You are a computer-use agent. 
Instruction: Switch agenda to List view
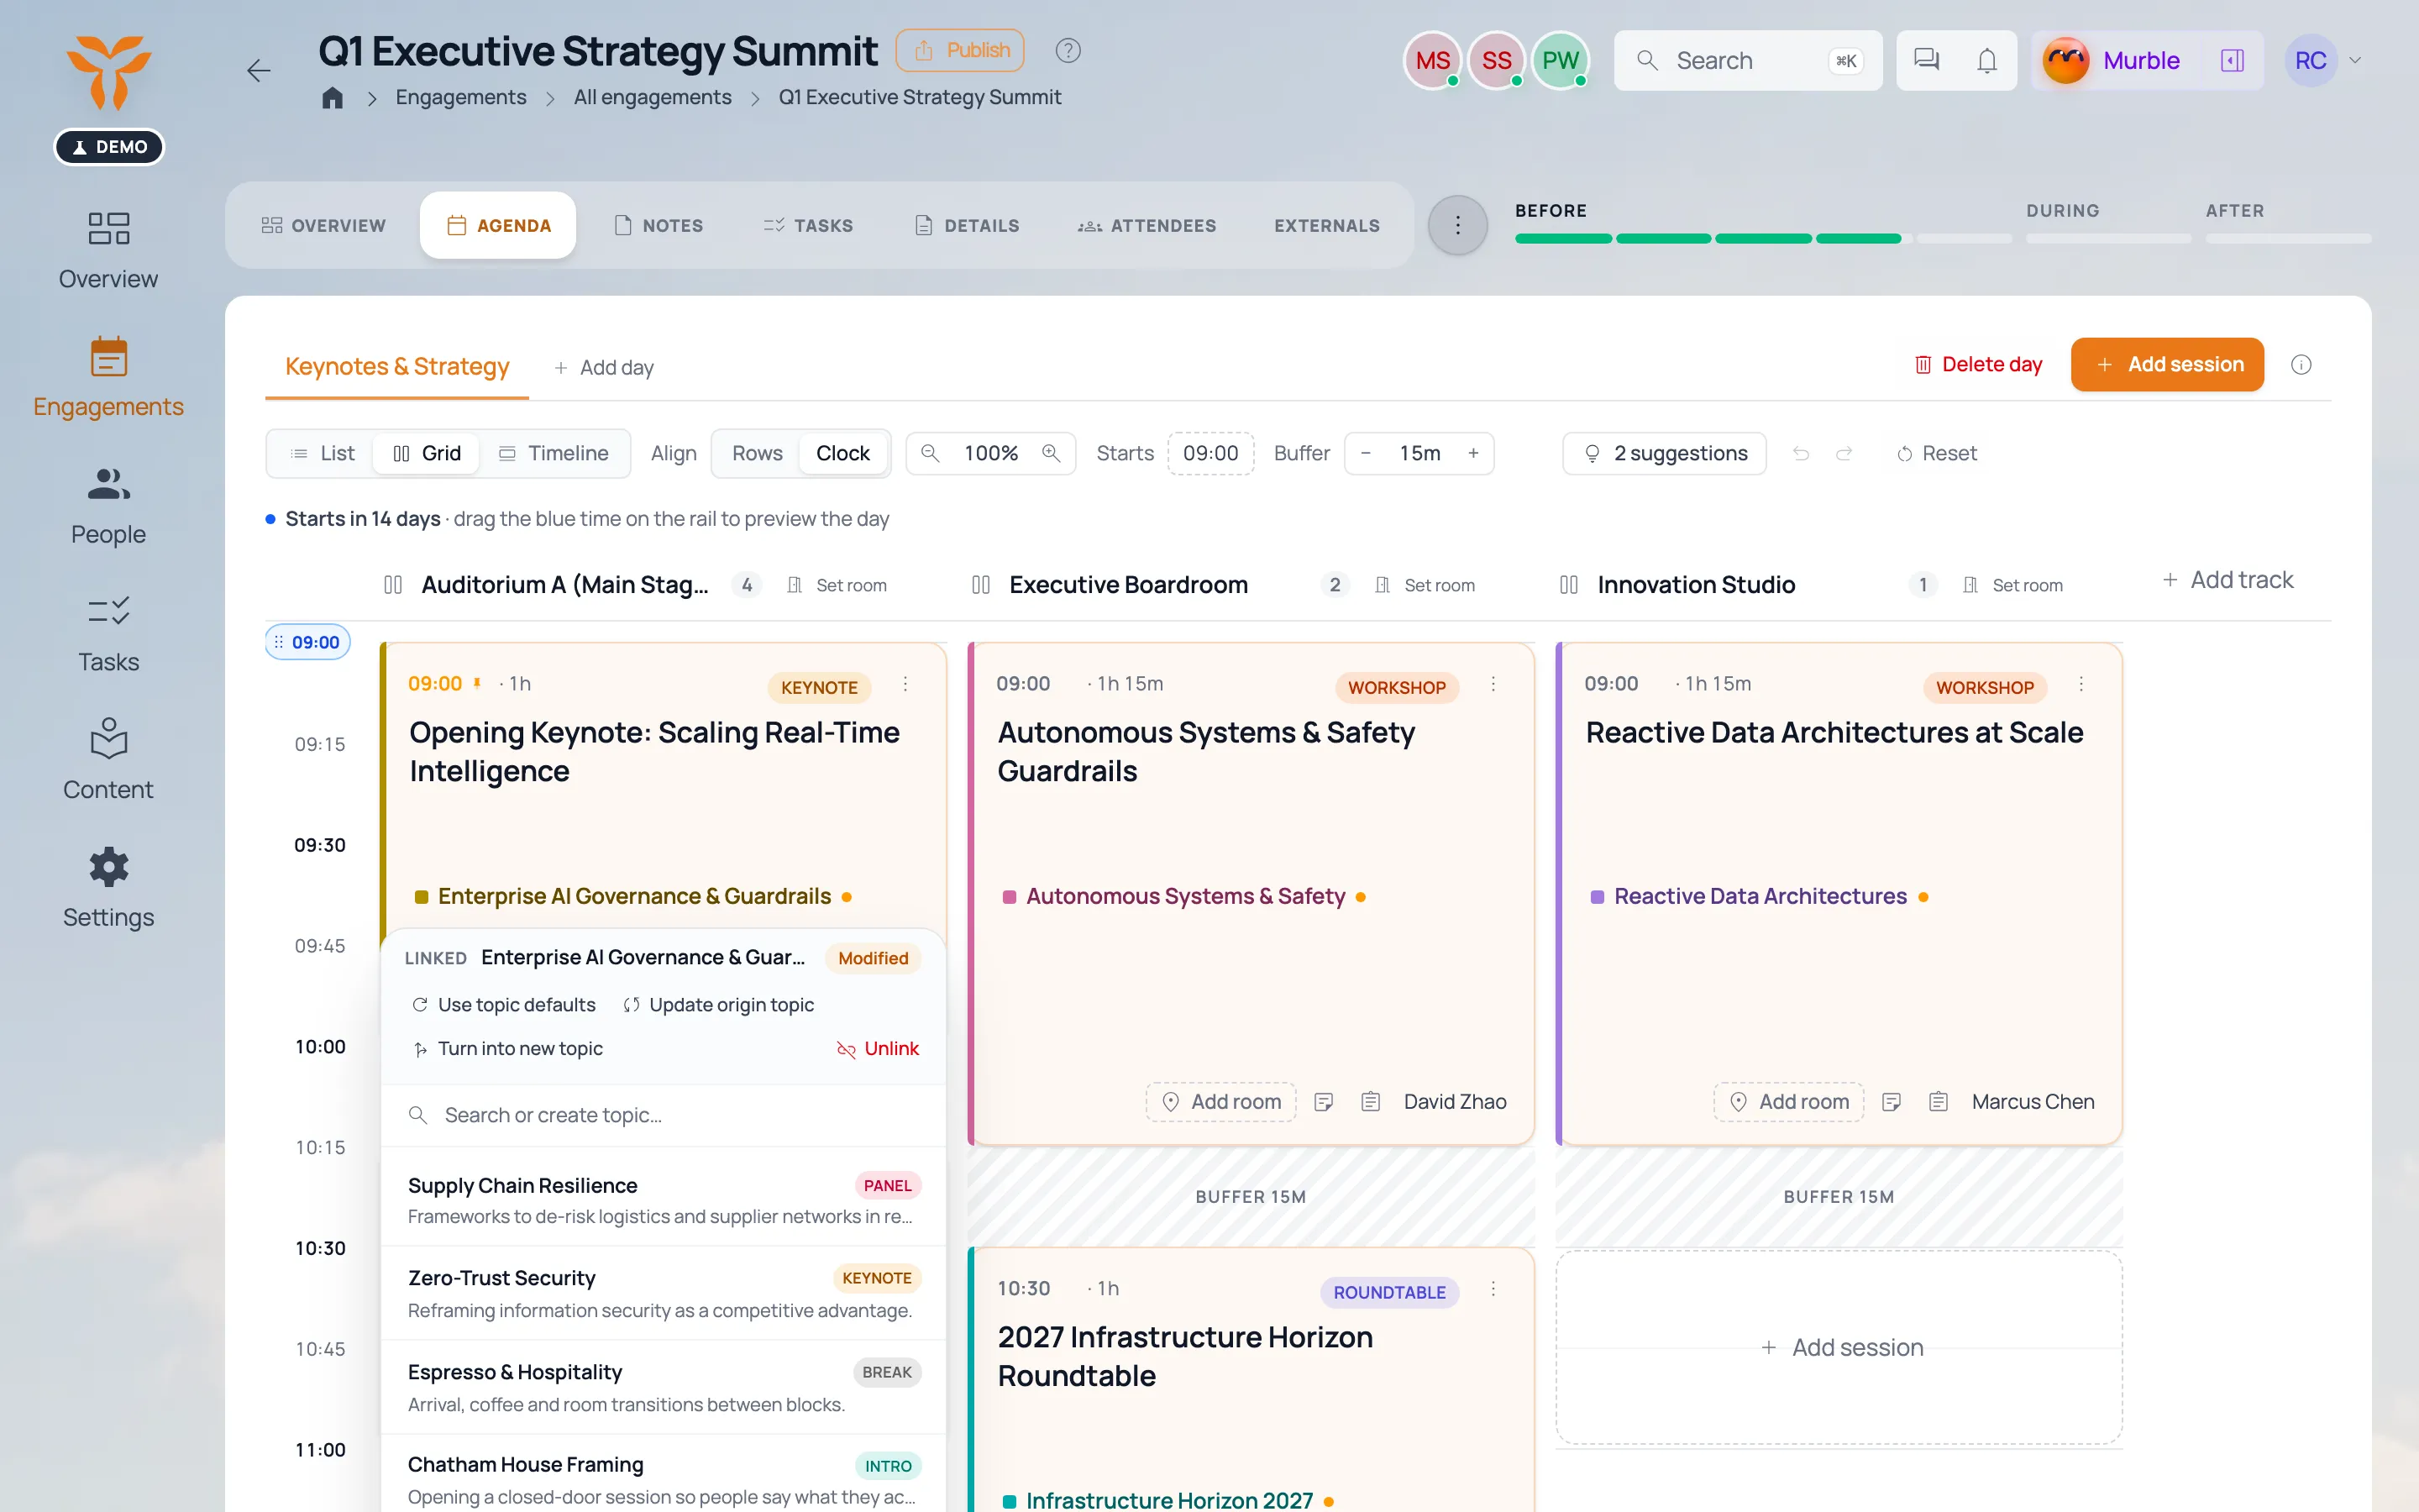pos(322,453)
